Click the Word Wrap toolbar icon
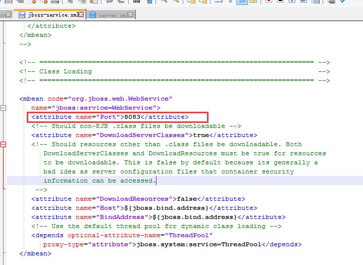 coord(219,2)
